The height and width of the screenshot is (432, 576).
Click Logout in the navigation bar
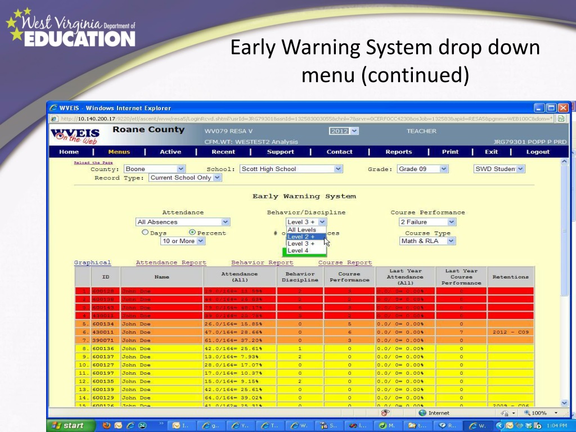point(538,152)
